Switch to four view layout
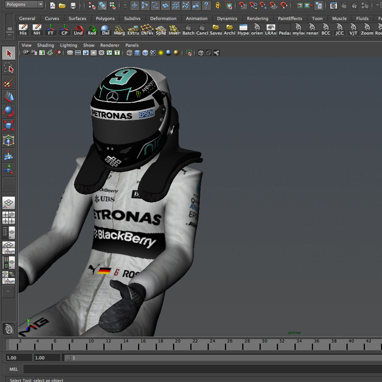The height and width of the screenshot is (382, 382). [9, 218]
